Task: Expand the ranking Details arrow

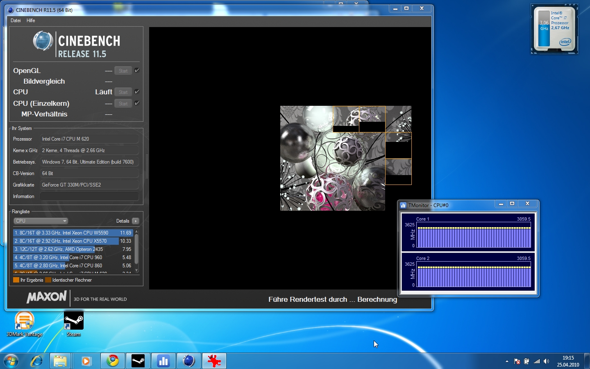Action: [136, 221]
